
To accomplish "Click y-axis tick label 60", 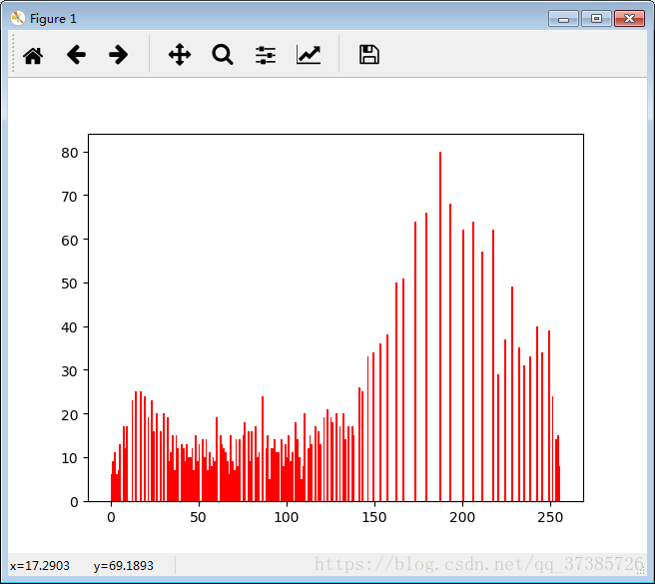I will pyautogui.click(x=70, y=241).
